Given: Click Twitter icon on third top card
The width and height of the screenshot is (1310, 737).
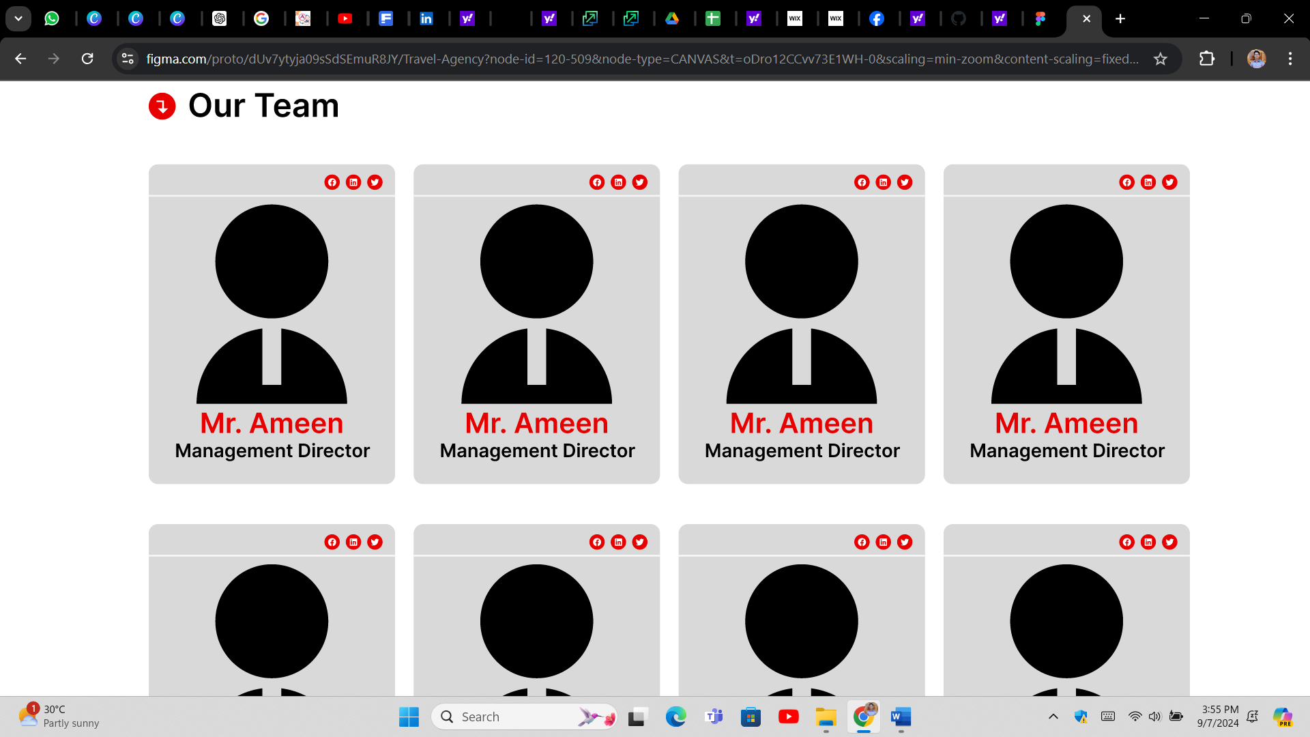Looking at the screenshot, I should click(905, 182).
